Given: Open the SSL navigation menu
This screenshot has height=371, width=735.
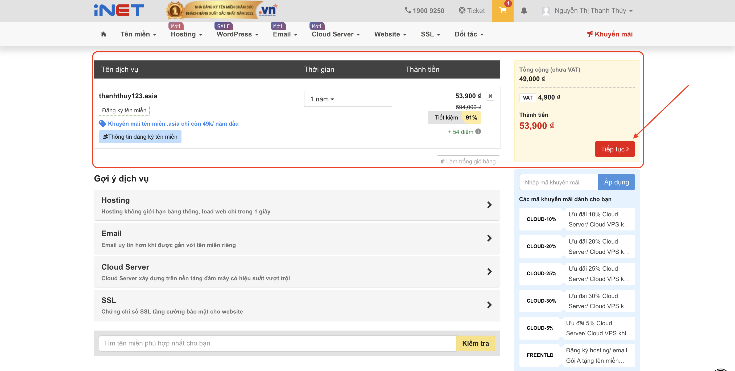Looking at the screenshot, I should tap(431, 34).
